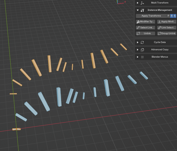This screenshot has width=177, height=151.
Task: Click the Apply Transforms button
Action: click(x=151, y=16)
